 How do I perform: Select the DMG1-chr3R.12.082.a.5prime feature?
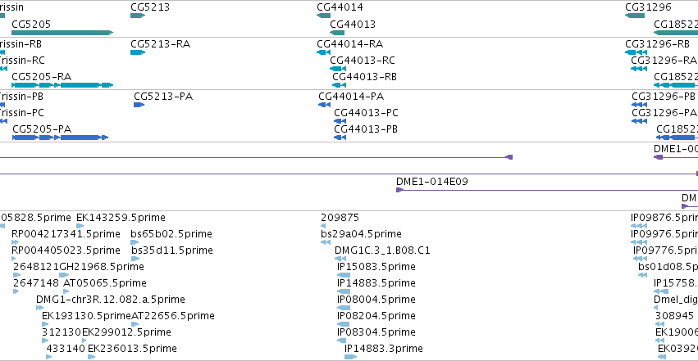[x=39, y=308]
